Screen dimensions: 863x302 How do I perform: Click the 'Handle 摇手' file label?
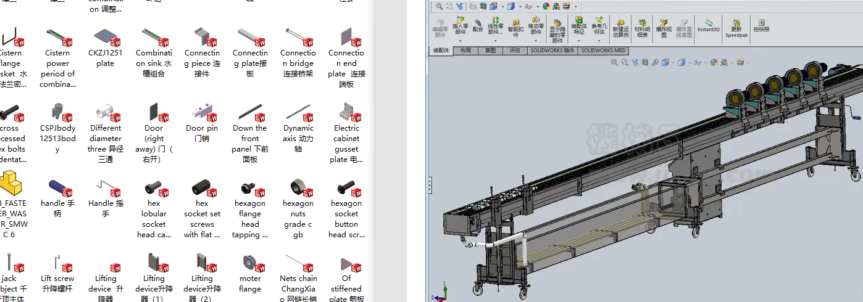106,208
